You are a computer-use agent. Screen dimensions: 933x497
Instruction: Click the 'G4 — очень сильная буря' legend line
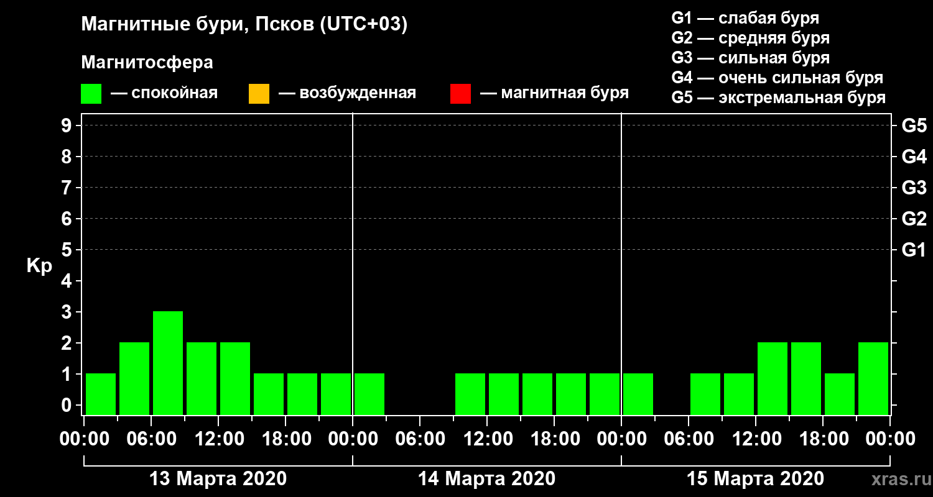point(777,78)
